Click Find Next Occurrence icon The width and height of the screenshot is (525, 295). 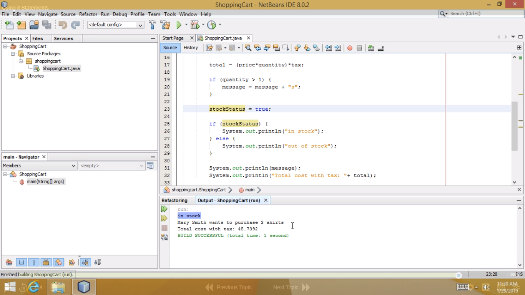[267, 48]
